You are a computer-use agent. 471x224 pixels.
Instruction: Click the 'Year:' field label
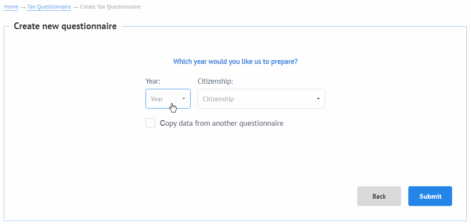(x=153, y=81)
